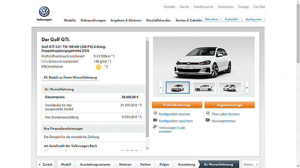Switch to the Modell step tab

click(x=66, y=164)
